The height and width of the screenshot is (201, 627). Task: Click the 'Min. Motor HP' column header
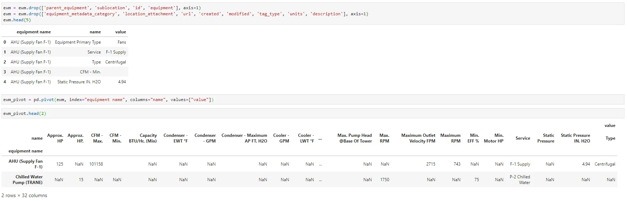pyautogui.click(x=494, y=138)
